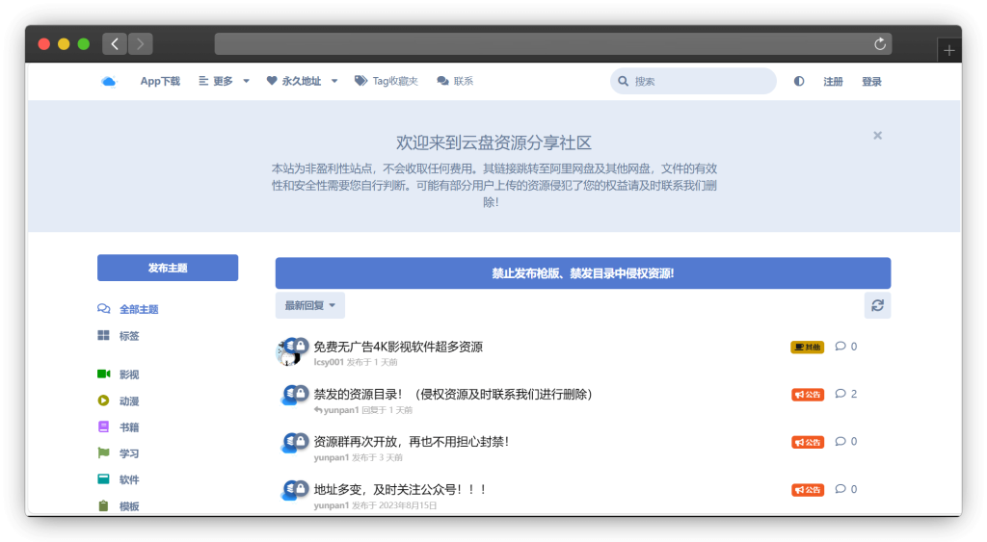The height and width of the screenshot is (542, 987).
Task: Click the 标签 grid icon
Action: tap(104, 335)
